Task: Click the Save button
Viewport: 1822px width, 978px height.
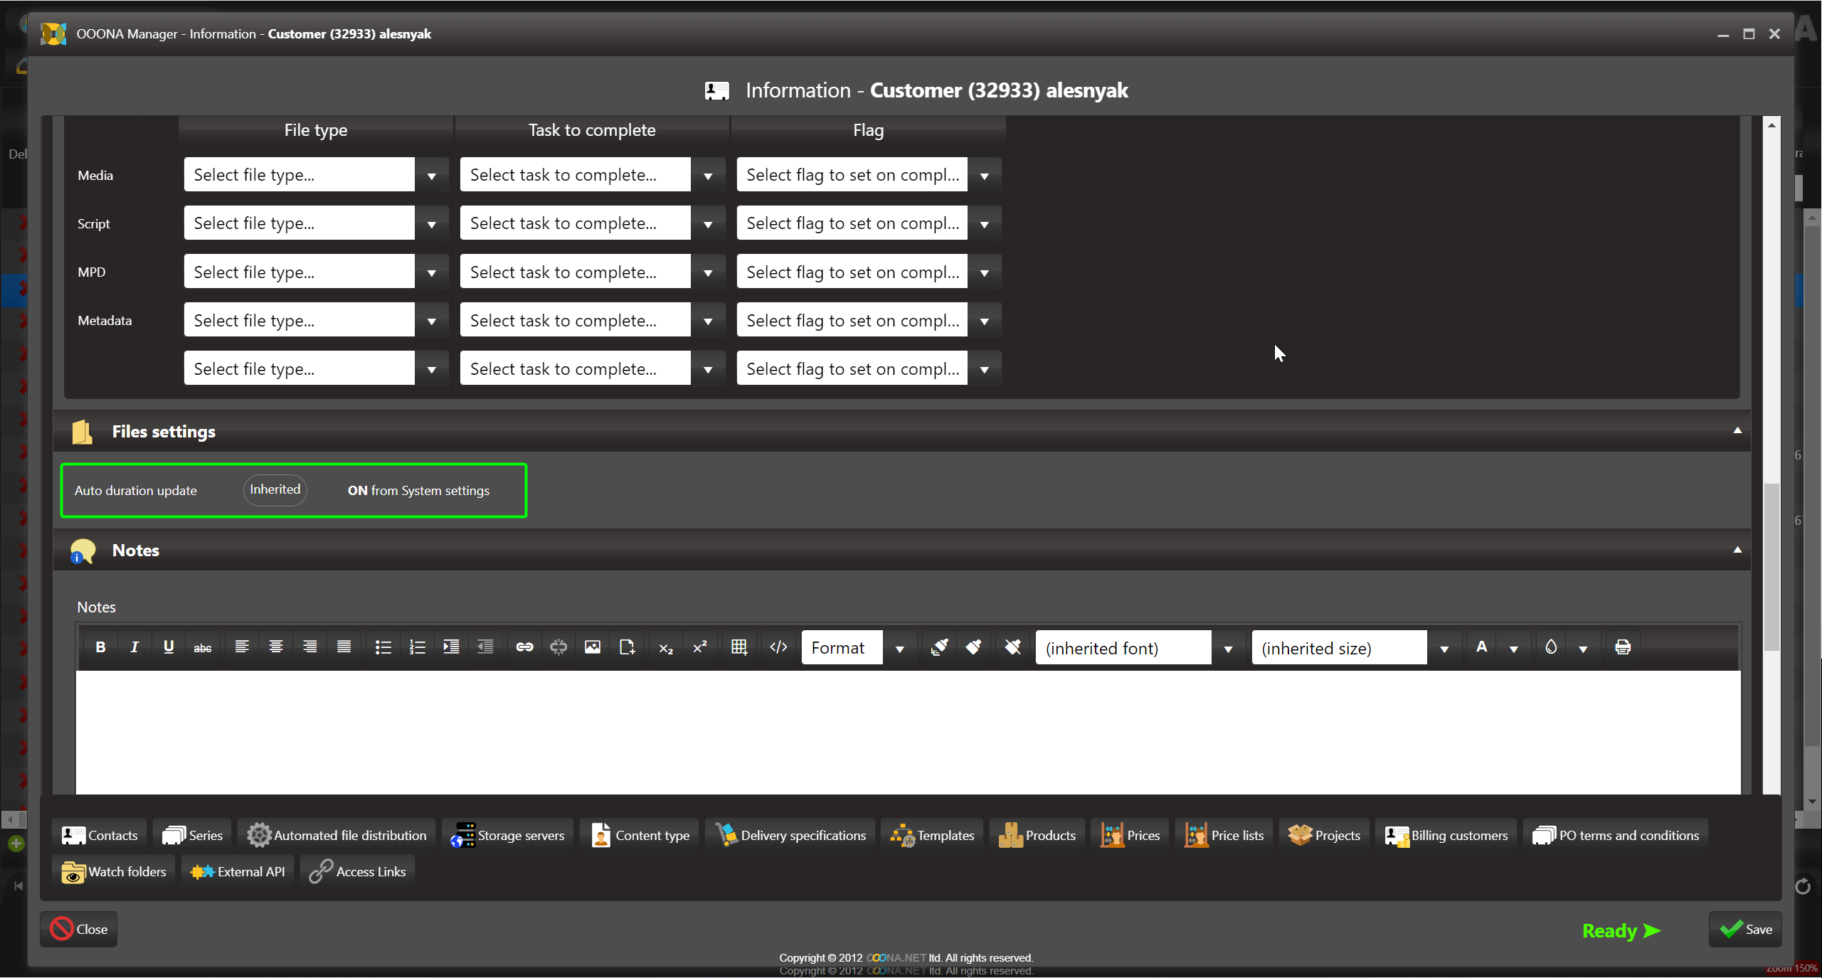Action: click(1745, 929)
